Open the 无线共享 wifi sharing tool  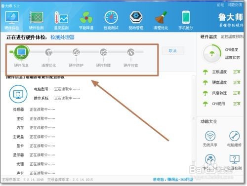(x=210, y=139)
